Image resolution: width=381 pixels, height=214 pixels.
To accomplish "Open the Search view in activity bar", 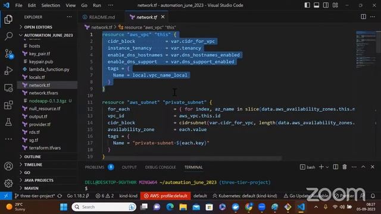I will pyautogui.click(x=8, y=36).
